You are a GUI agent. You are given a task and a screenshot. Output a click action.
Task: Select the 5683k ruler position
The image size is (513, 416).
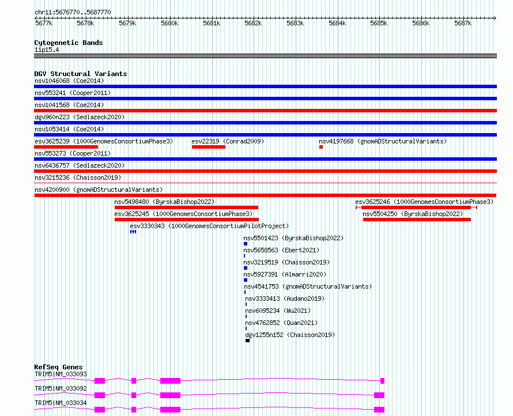pos(295,23)
